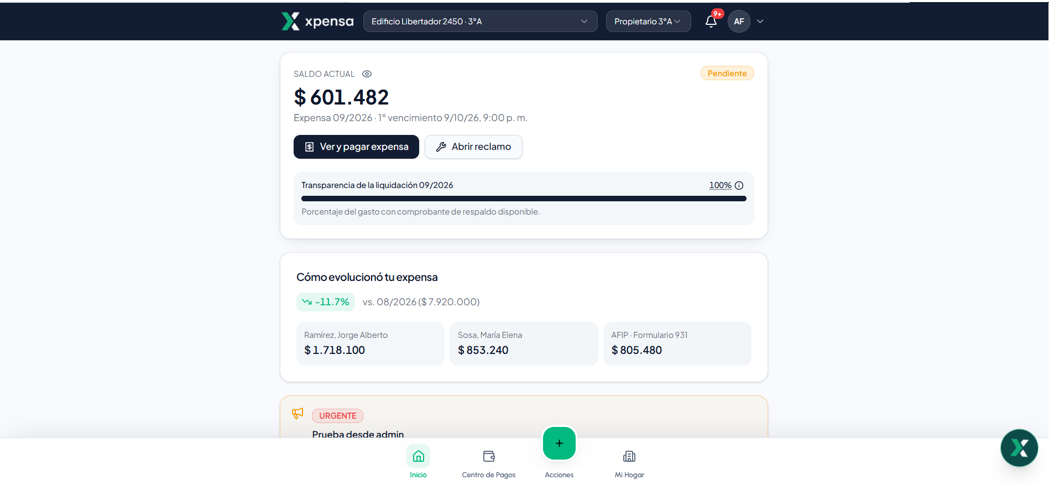This screenshot has height=485, width=1049.
Task: Click the Porcentaje del gasto description text
Action: coord(420,212)
